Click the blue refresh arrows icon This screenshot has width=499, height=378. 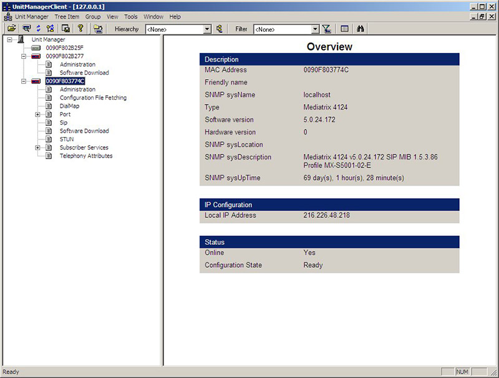[x=39, y=29]
